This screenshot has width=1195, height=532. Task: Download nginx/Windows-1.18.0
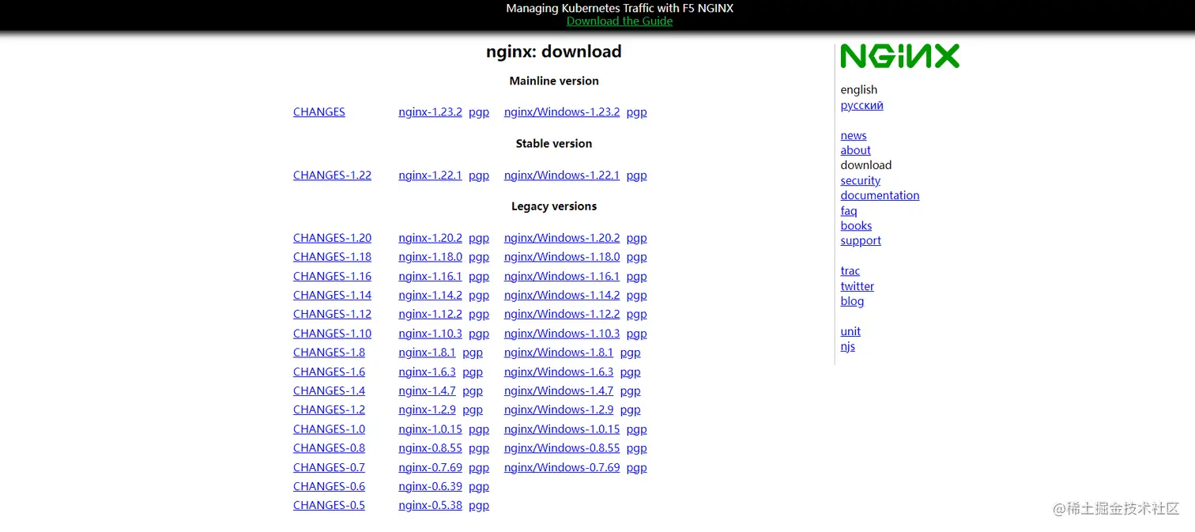(562, 257)
